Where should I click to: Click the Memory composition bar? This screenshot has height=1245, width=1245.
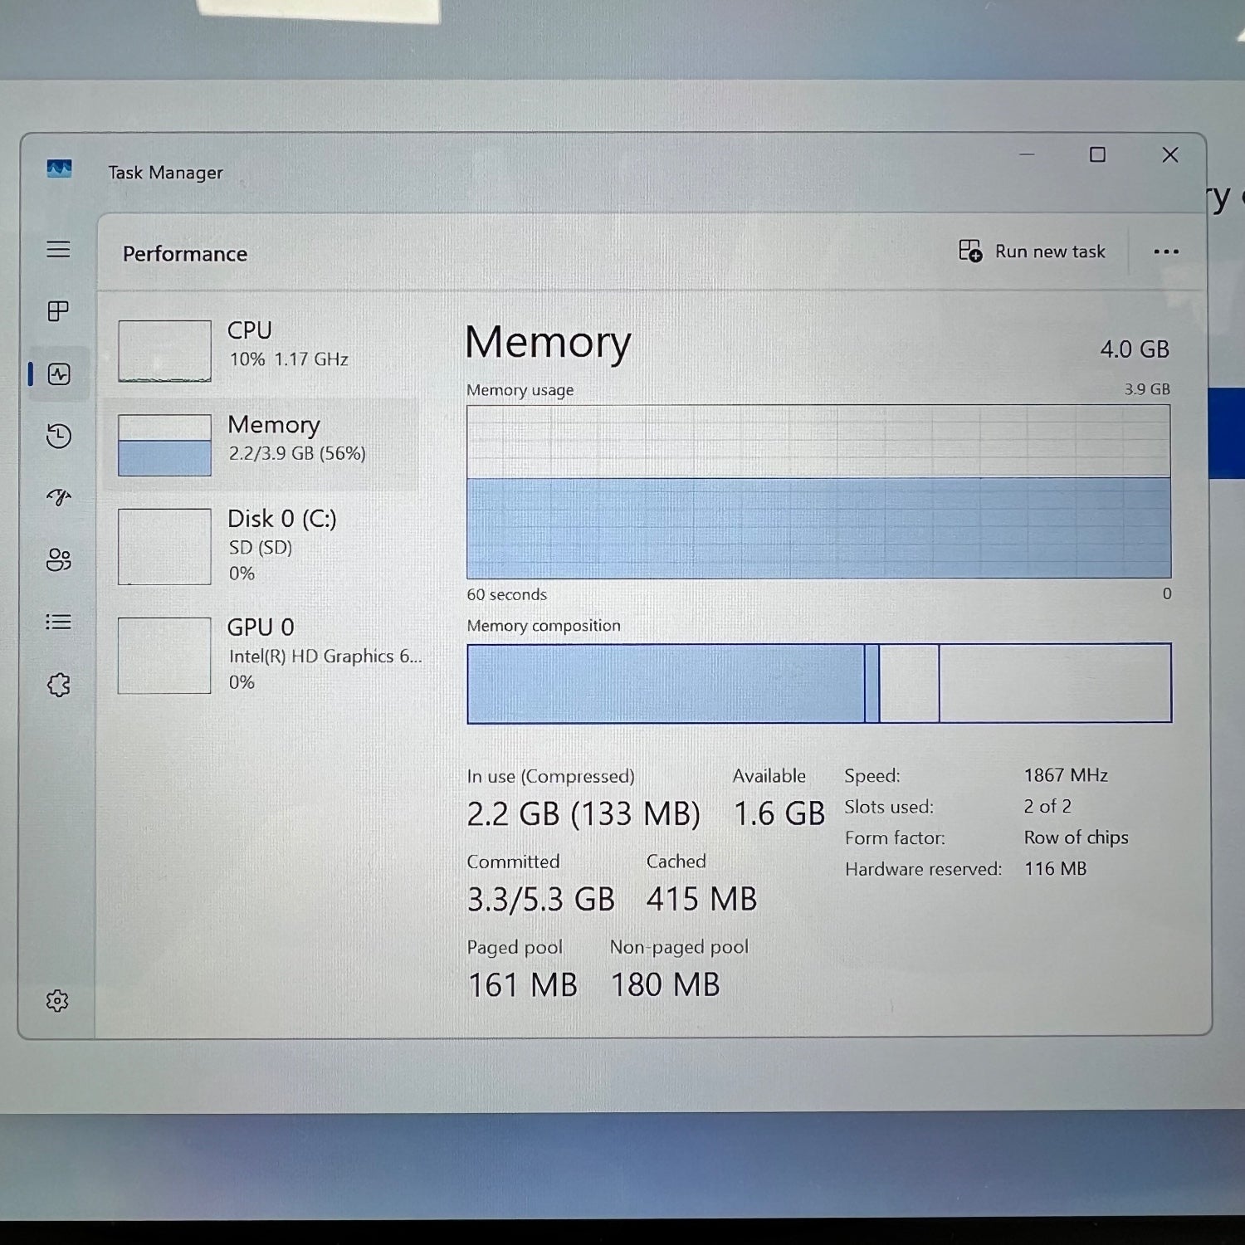(x=819, y=683)
